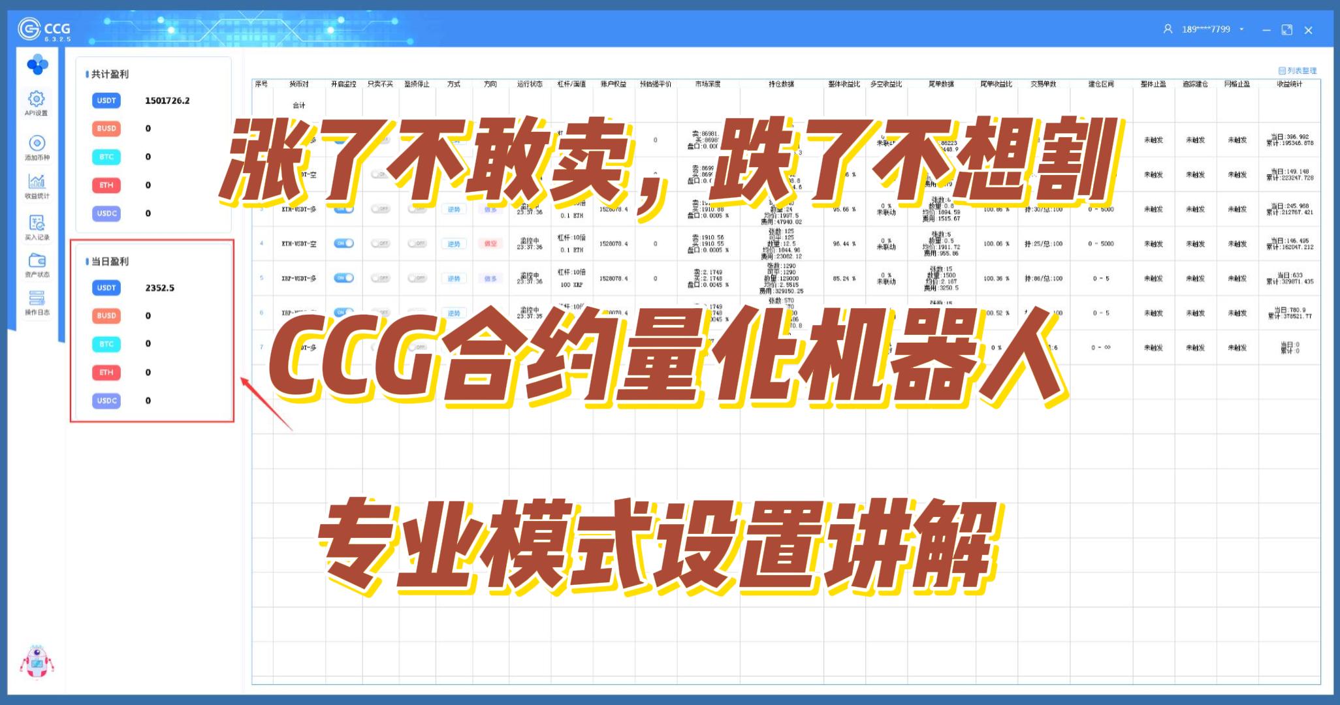Image resolution: width=1340 pixels, height=705 pixels.
Task: Click 1501726.2 total USDT profit value
Action: tap(167, 101)
